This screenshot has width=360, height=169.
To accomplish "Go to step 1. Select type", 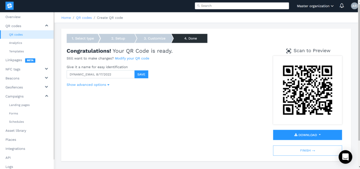I will coord(83,39).
